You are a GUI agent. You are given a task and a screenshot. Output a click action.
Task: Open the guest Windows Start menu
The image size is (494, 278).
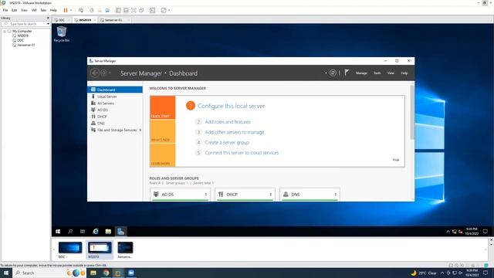58,232
